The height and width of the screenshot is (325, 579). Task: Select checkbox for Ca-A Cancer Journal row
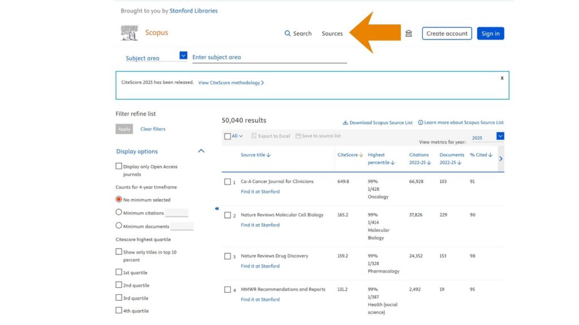tap(227, 182)
